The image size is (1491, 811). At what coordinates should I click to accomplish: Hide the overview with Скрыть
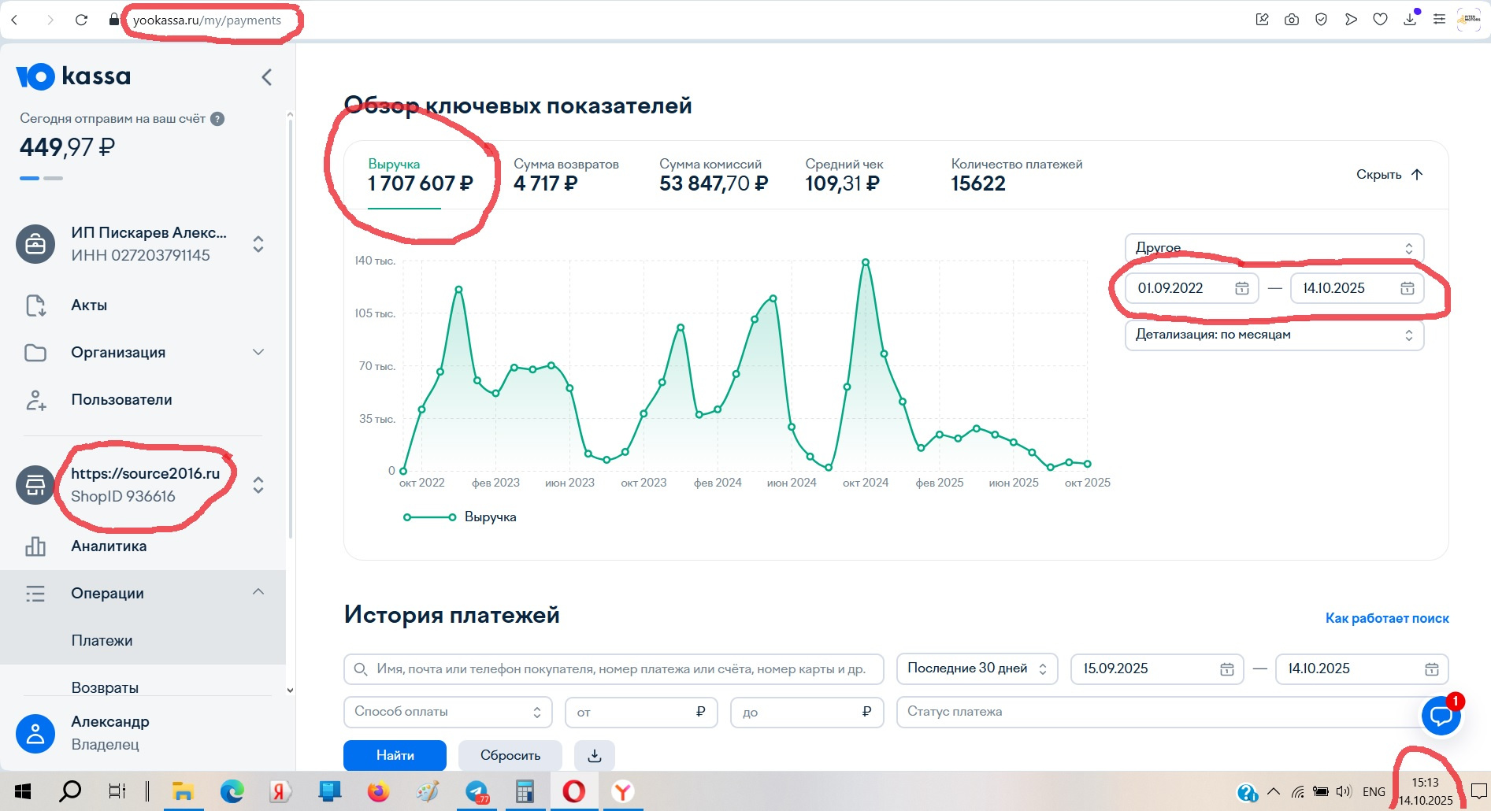click(x=1390, y=175)
